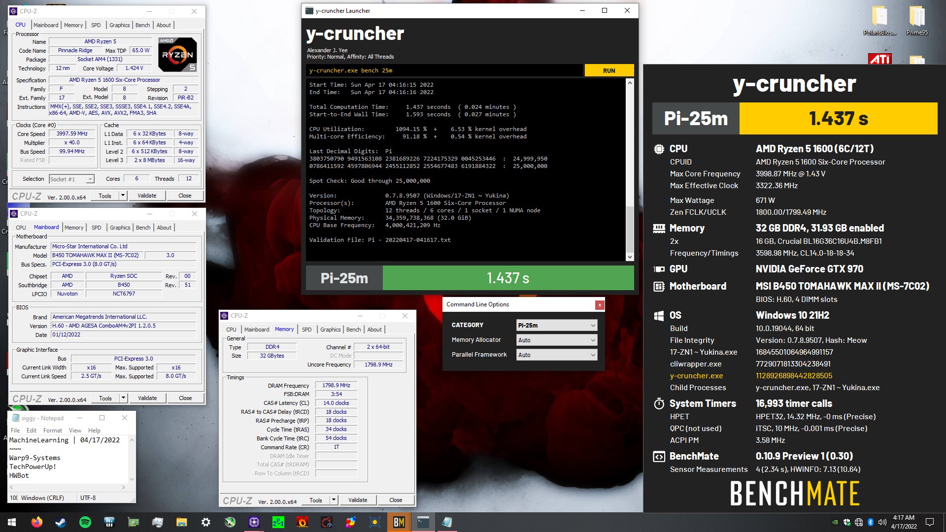Click the y-cruncher output vertical scrollbar
The image size is (946, 532).
(630, 170)
